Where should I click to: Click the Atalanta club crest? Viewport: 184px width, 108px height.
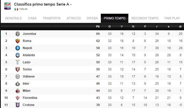(x=18, y=55)
